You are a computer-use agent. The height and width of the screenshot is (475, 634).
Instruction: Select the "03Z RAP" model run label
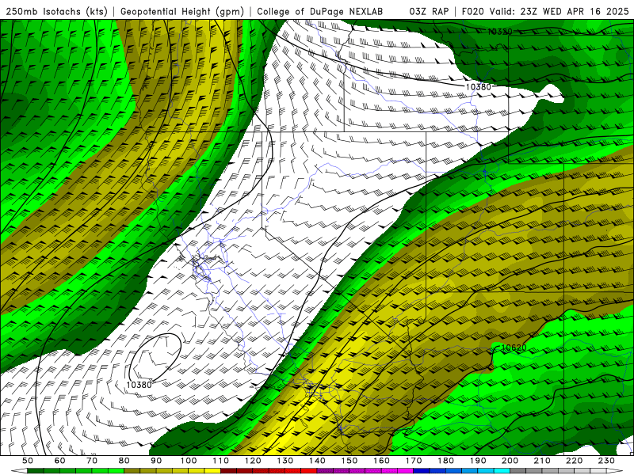point(429,12)
